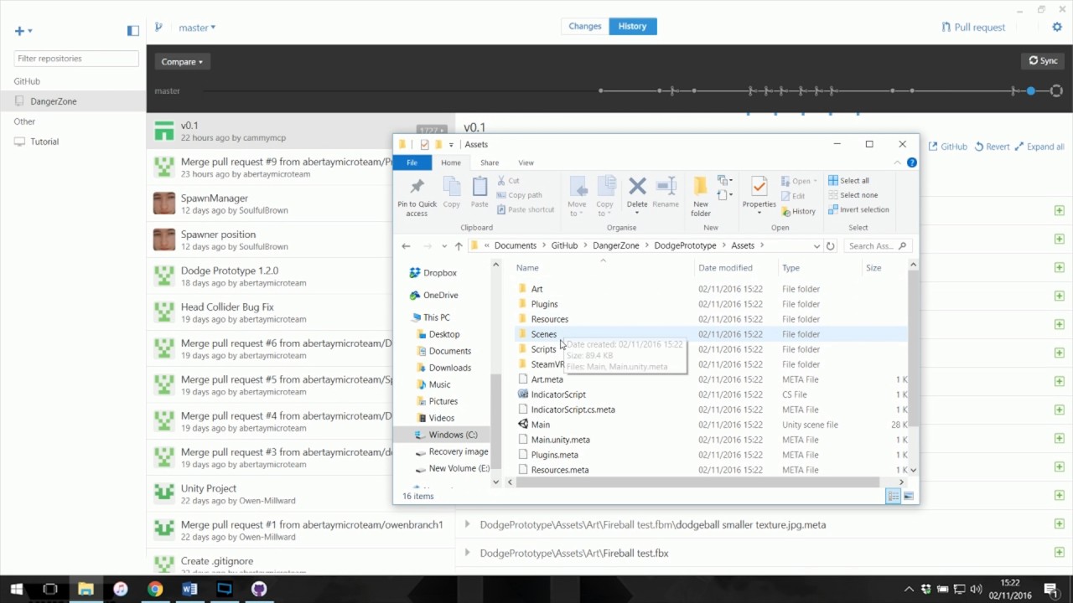Select the Main Unity scene file
Viewport: 1073px width, 603px height.
pyautogui.click(x=541, y=425)
